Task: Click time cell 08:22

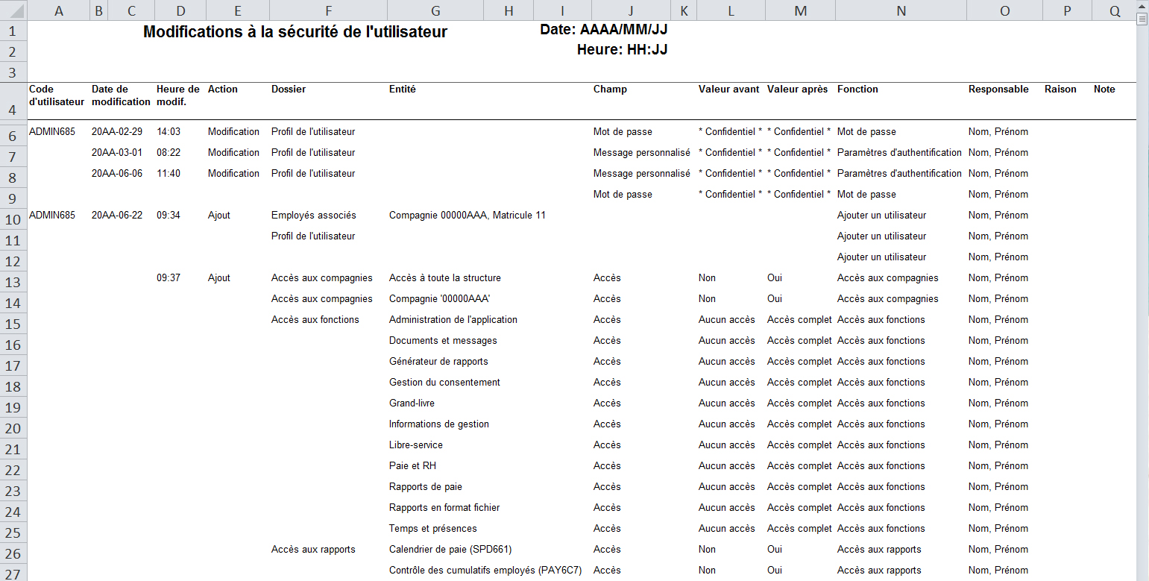Action: tap(169, 153)
